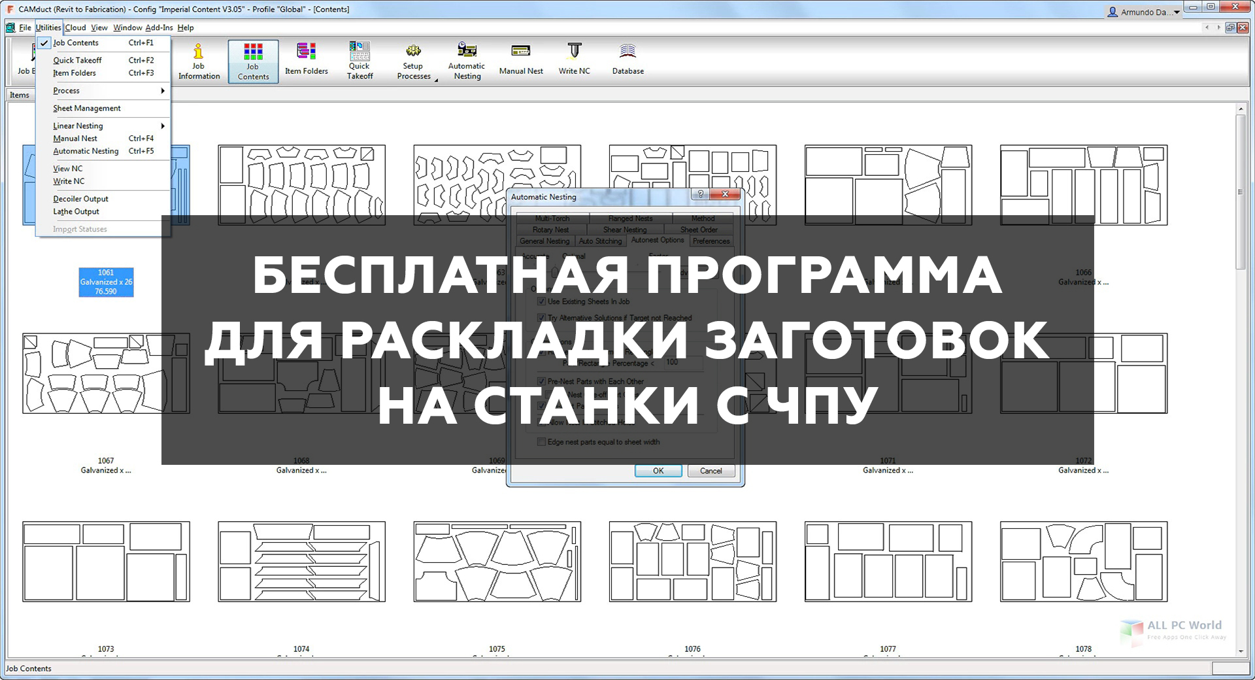Open Setup Processes toolbar icon
Image resolution: width=1255 pixels, height=680 pixels.
coord(413,61)
